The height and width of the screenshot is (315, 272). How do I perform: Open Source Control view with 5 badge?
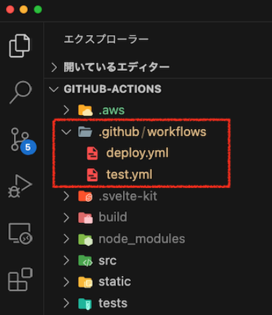pyautogui.click(x=23, y=141)
